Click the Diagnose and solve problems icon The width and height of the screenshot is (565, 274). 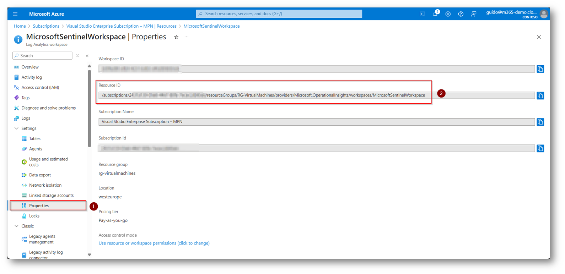16,108
